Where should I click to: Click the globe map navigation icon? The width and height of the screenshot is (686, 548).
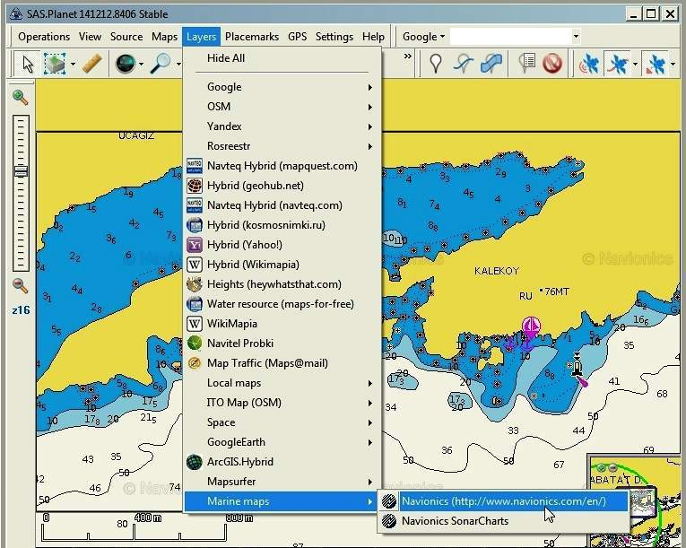pyautogui.click(x=126, y=64)
